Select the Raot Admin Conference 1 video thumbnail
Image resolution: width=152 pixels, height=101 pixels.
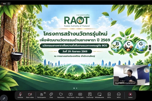pos(131,75)
